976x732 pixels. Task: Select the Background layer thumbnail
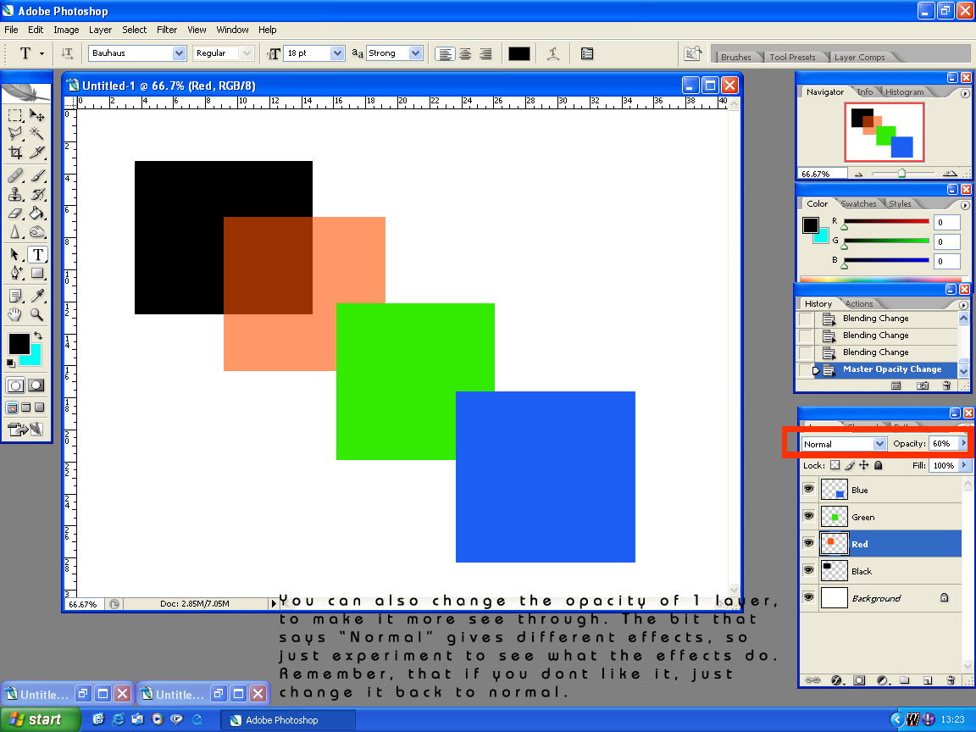tap(834, 597)
